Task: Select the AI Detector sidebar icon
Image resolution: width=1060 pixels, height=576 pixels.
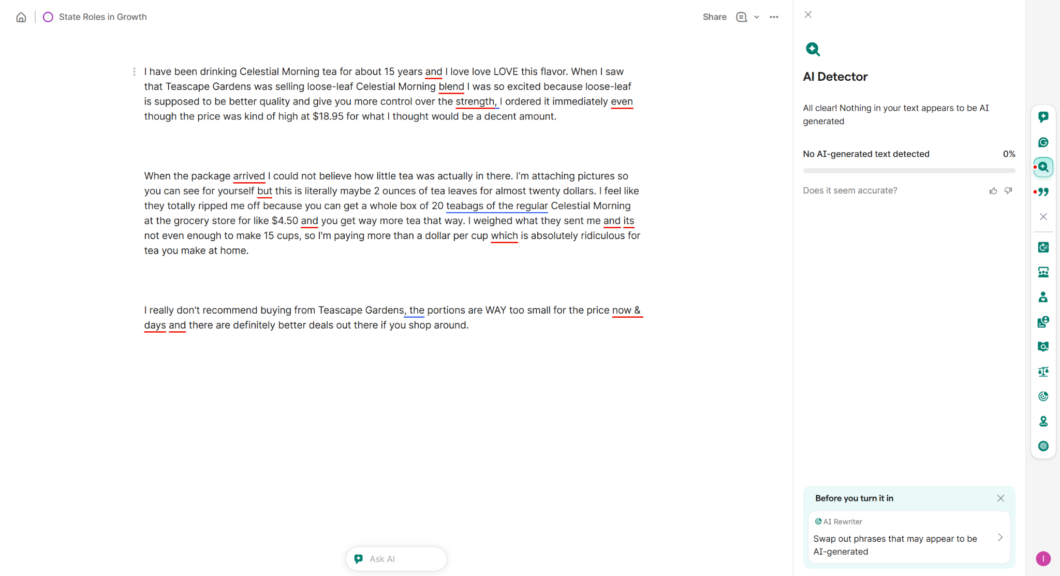Action: (x=1043, y=167)
